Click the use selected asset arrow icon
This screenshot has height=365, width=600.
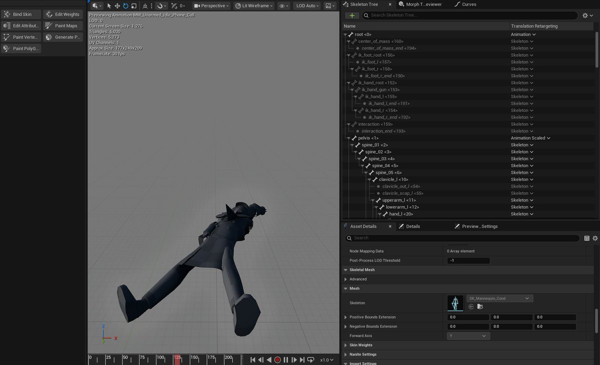[x=471, y=306]
